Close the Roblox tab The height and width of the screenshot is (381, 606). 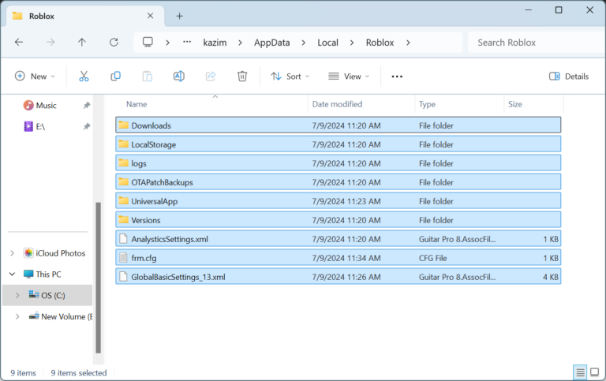[x=151, y=16]
